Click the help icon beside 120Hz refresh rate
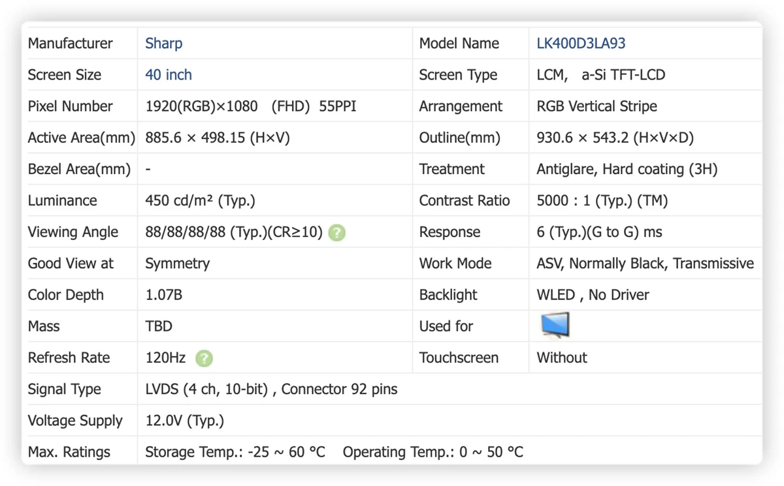784x486 pixels. [204, 358]
